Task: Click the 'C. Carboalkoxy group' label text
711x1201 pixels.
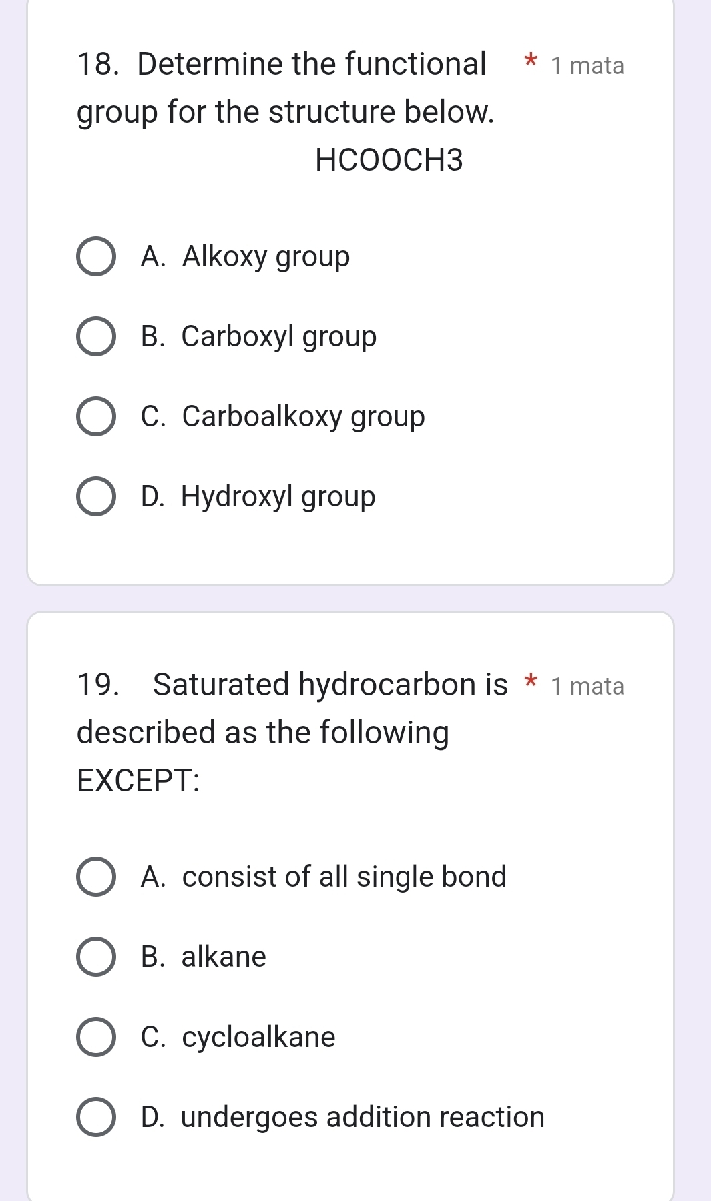Action: click(282, 416)
